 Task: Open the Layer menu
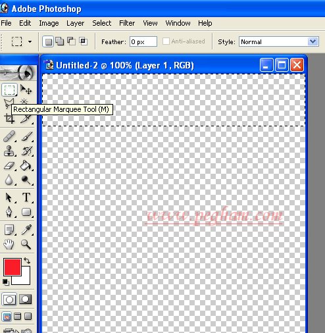[75, 23]
